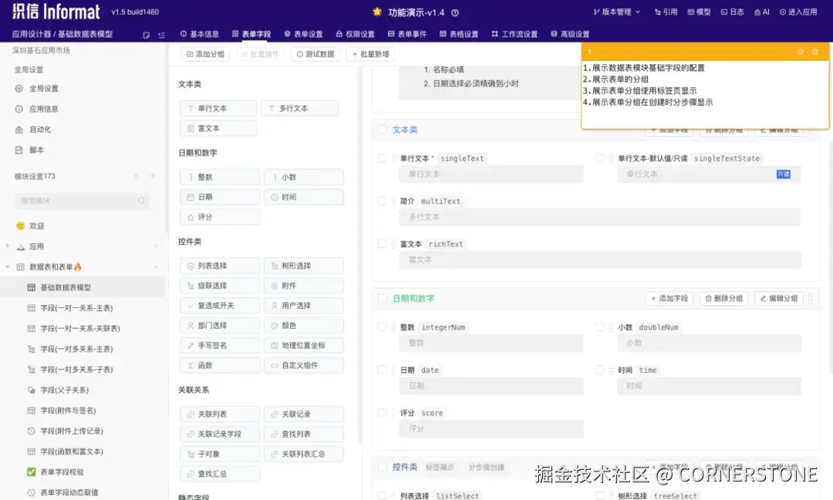Check the 整数 integerNum field checkbox
The width and height of the screenshot is (833, 500).
[382, 327]
